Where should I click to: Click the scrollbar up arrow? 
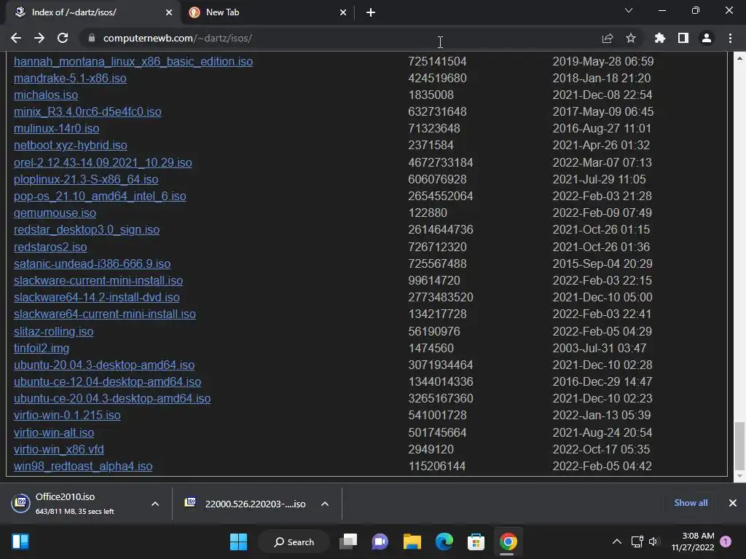point(739,58)
